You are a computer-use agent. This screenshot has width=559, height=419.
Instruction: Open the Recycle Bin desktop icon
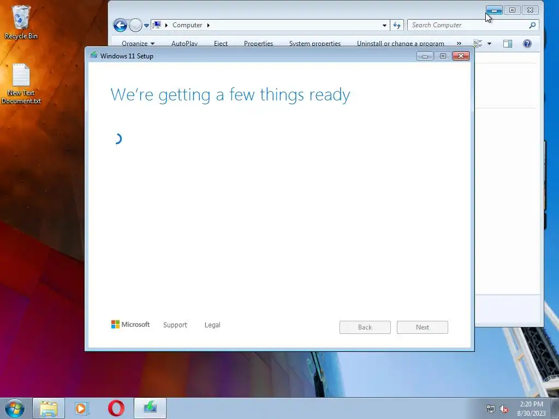point(21,22)
